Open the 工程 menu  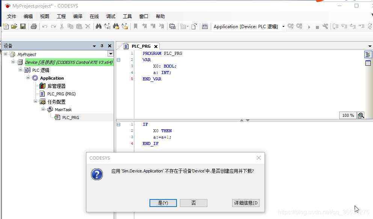pos(61,16)
